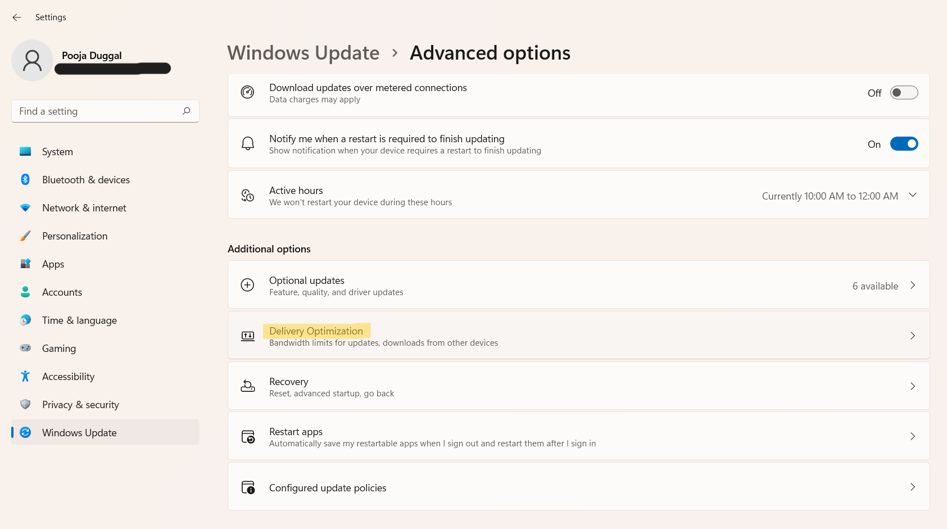
Task: Click the Personalization paintbrush icon
Action: pos(25,236)
